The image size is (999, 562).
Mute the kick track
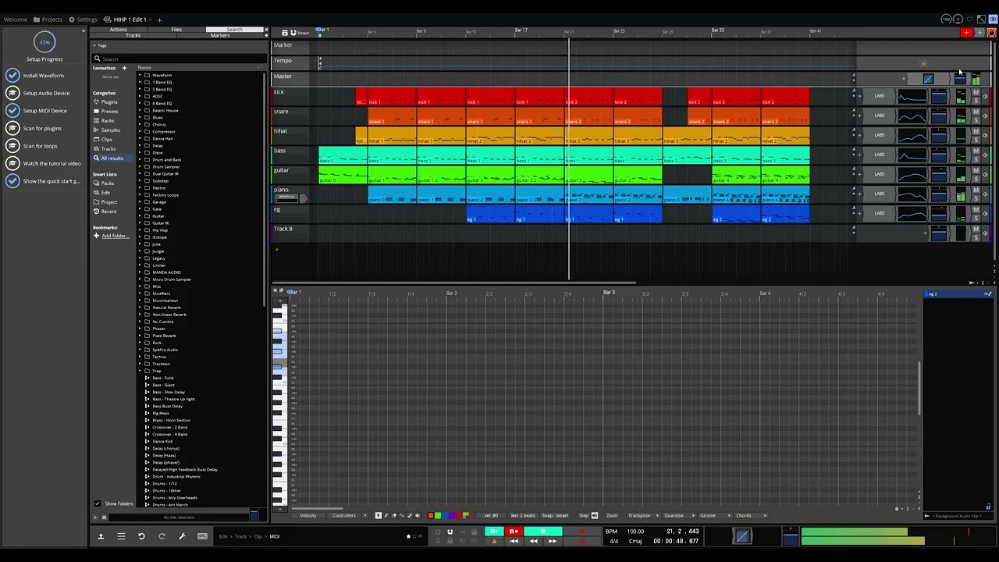click(x=976, y=92)
